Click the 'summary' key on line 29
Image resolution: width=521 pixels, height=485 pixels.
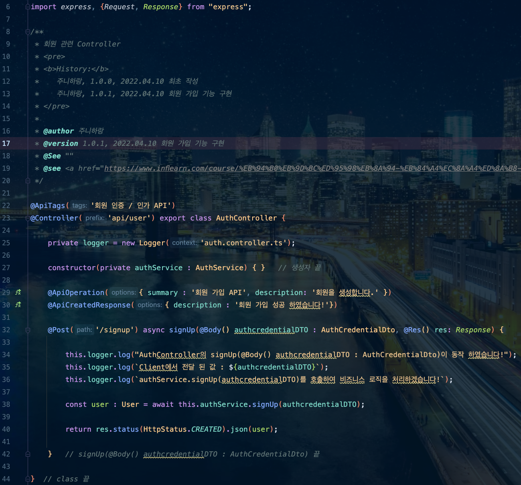pos(162,293)
